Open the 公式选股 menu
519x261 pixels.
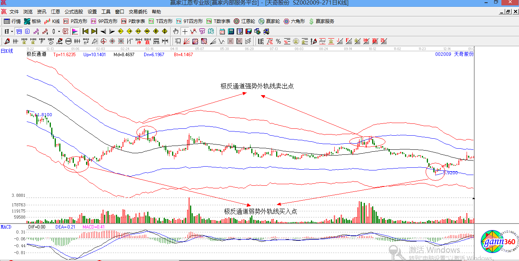pyautogui.click(x=74, y=12)
